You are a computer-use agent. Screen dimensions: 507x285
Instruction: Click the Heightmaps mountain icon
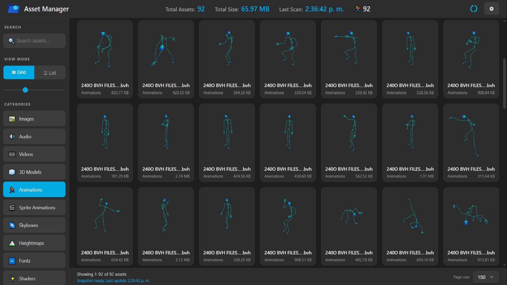(12, 243)
